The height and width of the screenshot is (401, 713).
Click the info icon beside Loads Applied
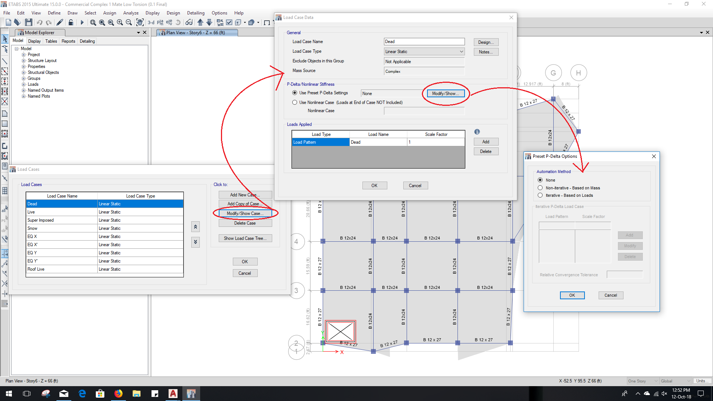[477, 132]
